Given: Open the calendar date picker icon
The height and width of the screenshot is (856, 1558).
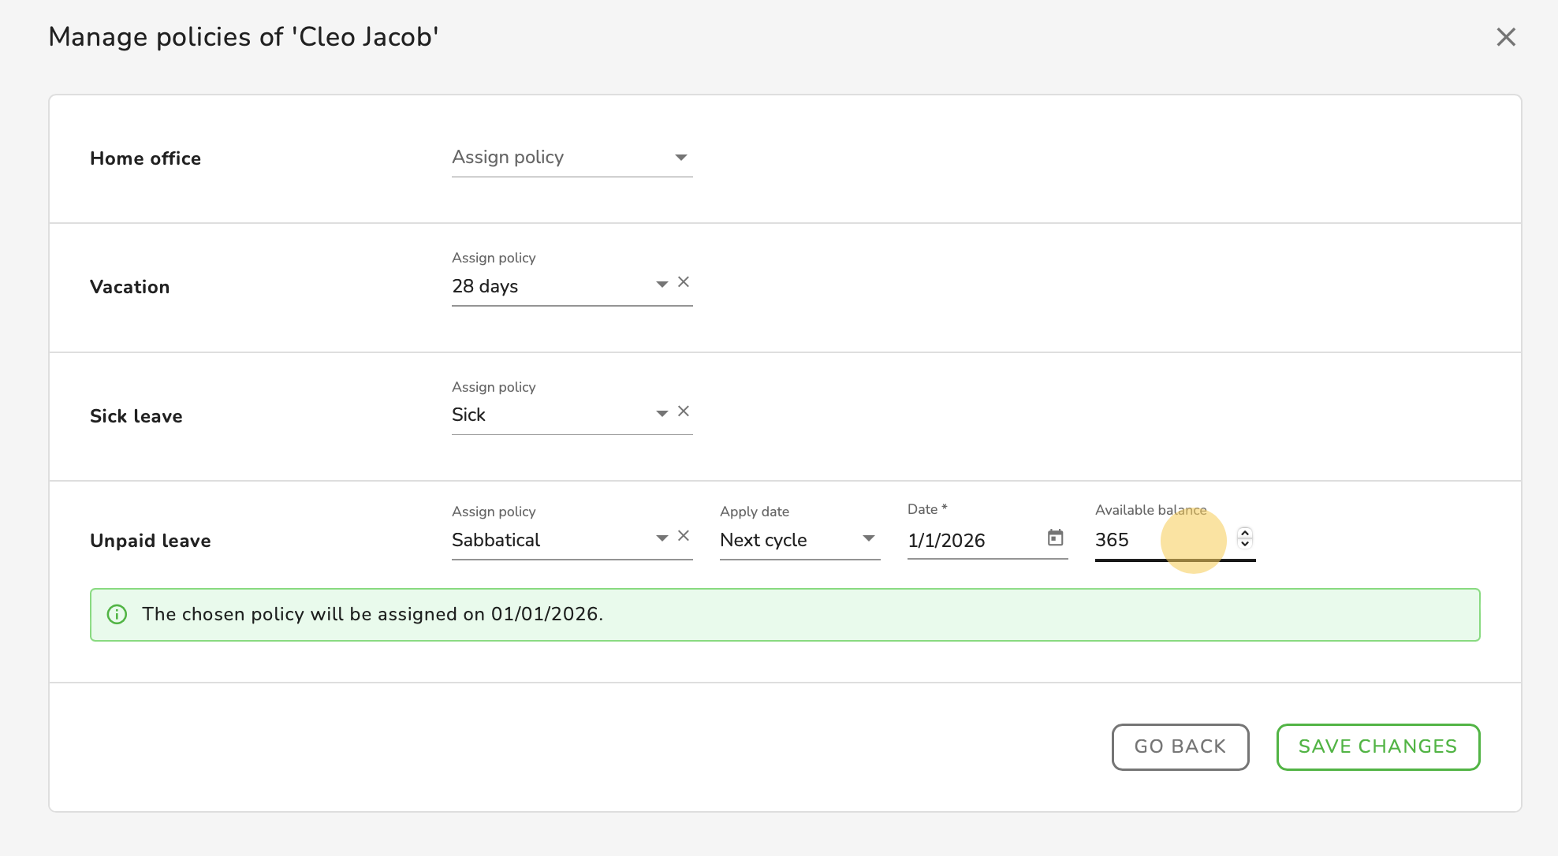Looking at the screenshot, I should 1055,538.
